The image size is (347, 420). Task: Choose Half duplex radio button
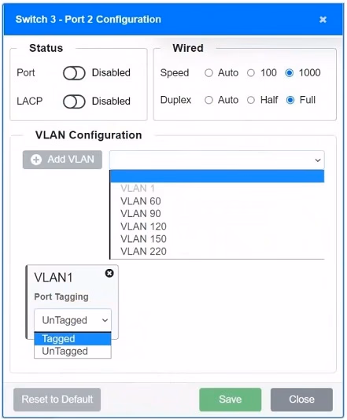251,100
